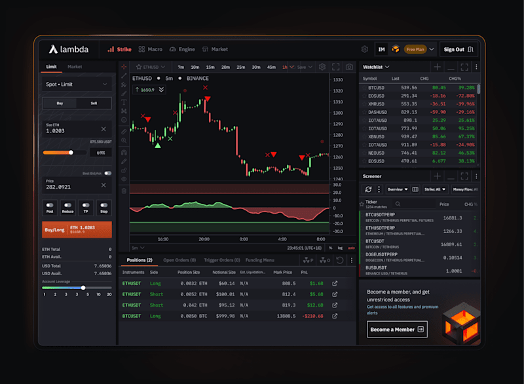Open the Engine section
The image size is (524, 384).
[182, 49]
